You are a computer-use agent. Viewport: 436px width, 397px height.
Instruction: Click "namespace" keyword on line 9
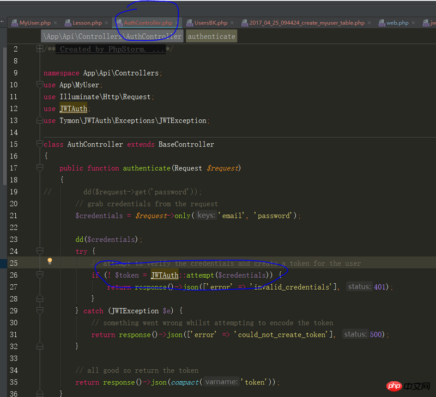pyautogui.click(x=62, y=73)
